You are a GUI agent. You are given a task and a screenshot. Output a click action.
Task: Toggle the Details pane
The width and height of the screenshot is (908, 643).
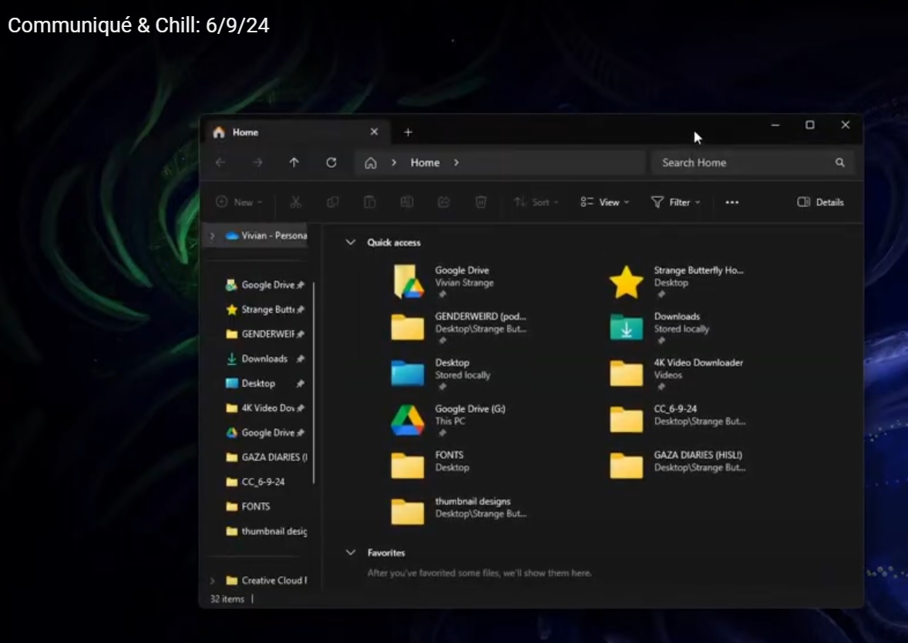pyautogui.click(x=821, y=203)
